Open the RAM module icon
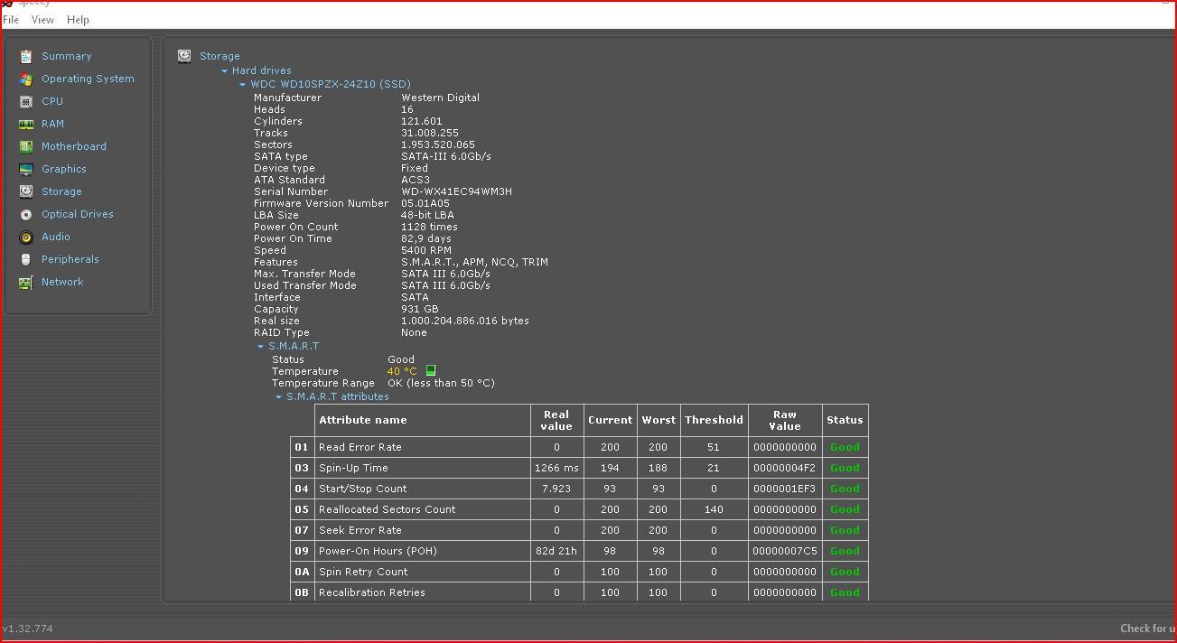This screenshot has height=643, width=1177. pos(25,124)
